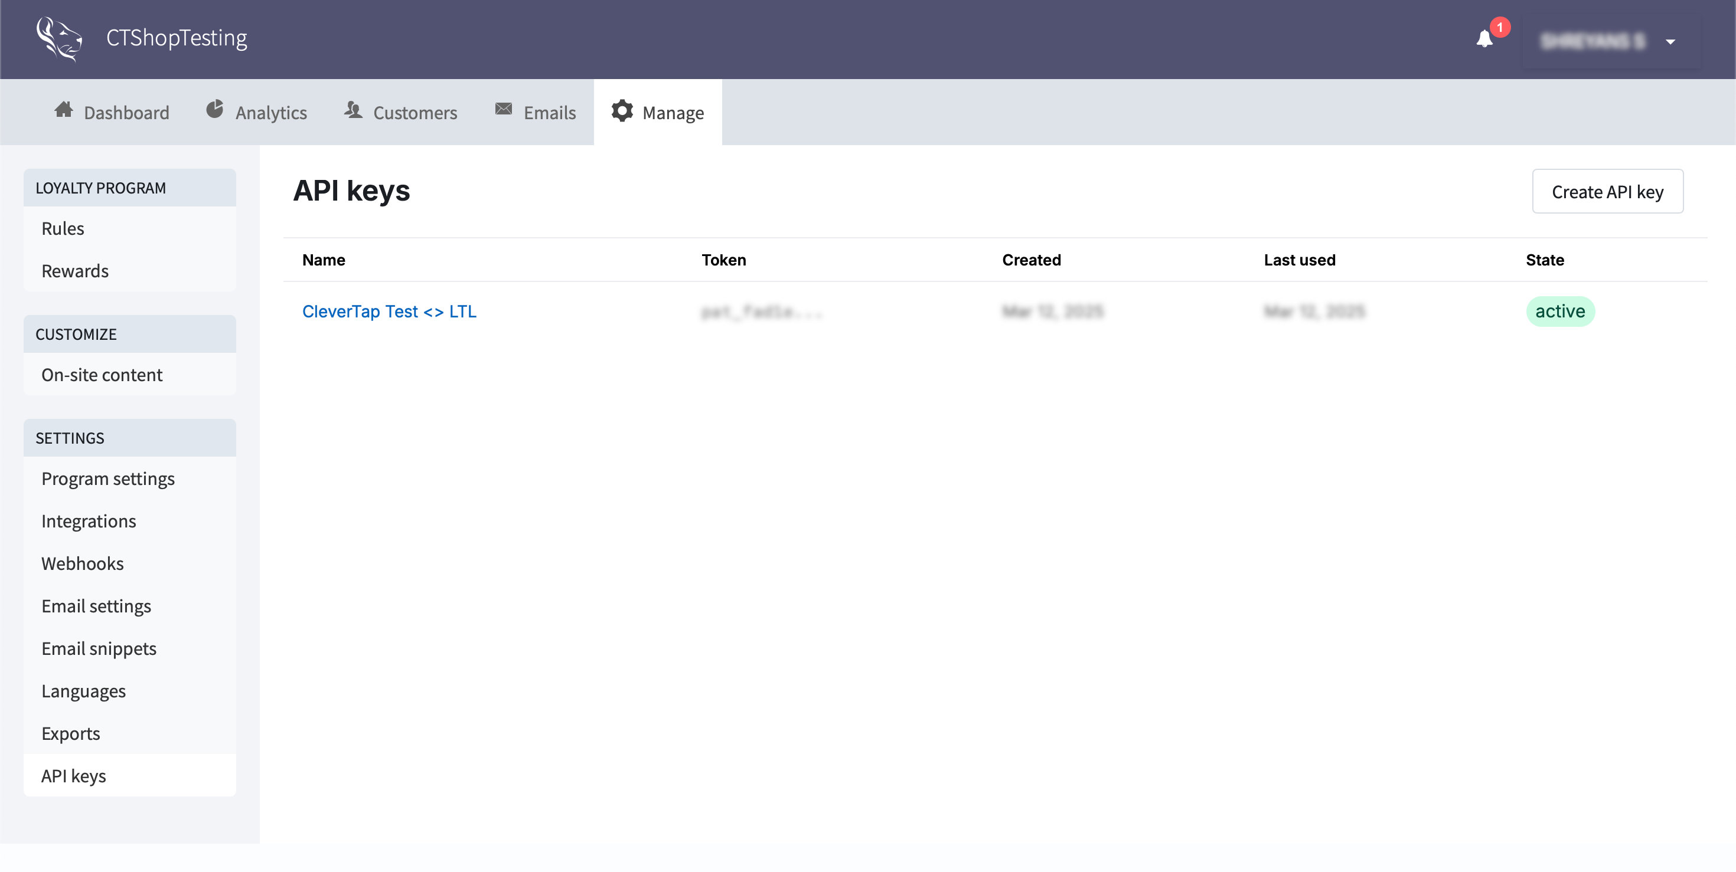Click the active state badge

coord(1560,311)
